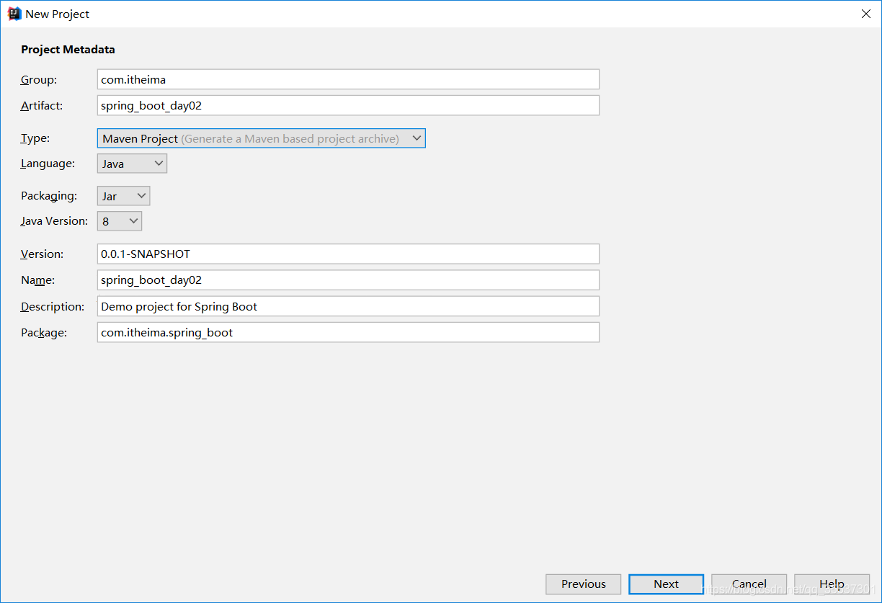Click the Version field 0.0.1-SNAPSHOT
The image size is (882, 603).
coord(348,254)
